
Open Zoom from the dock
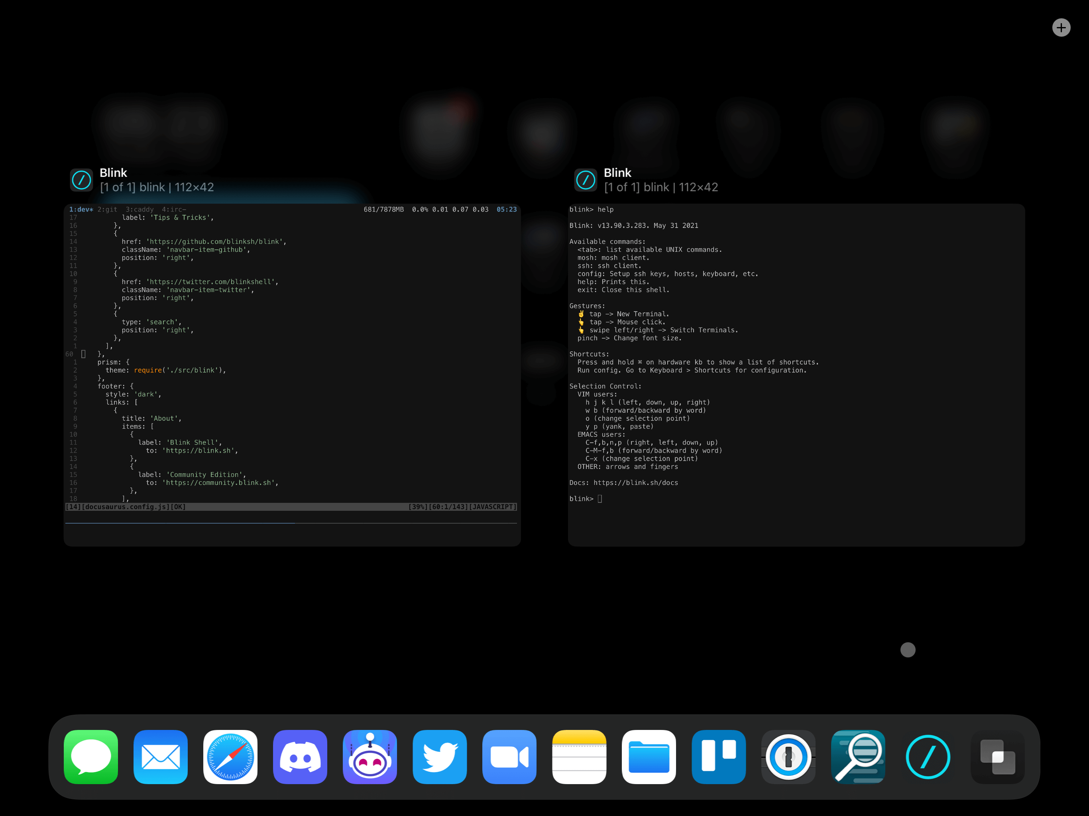point(509,757)
